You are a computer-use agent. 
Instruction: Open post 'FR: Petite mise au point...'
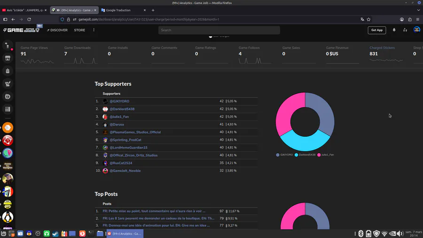(x=154, y=211)
